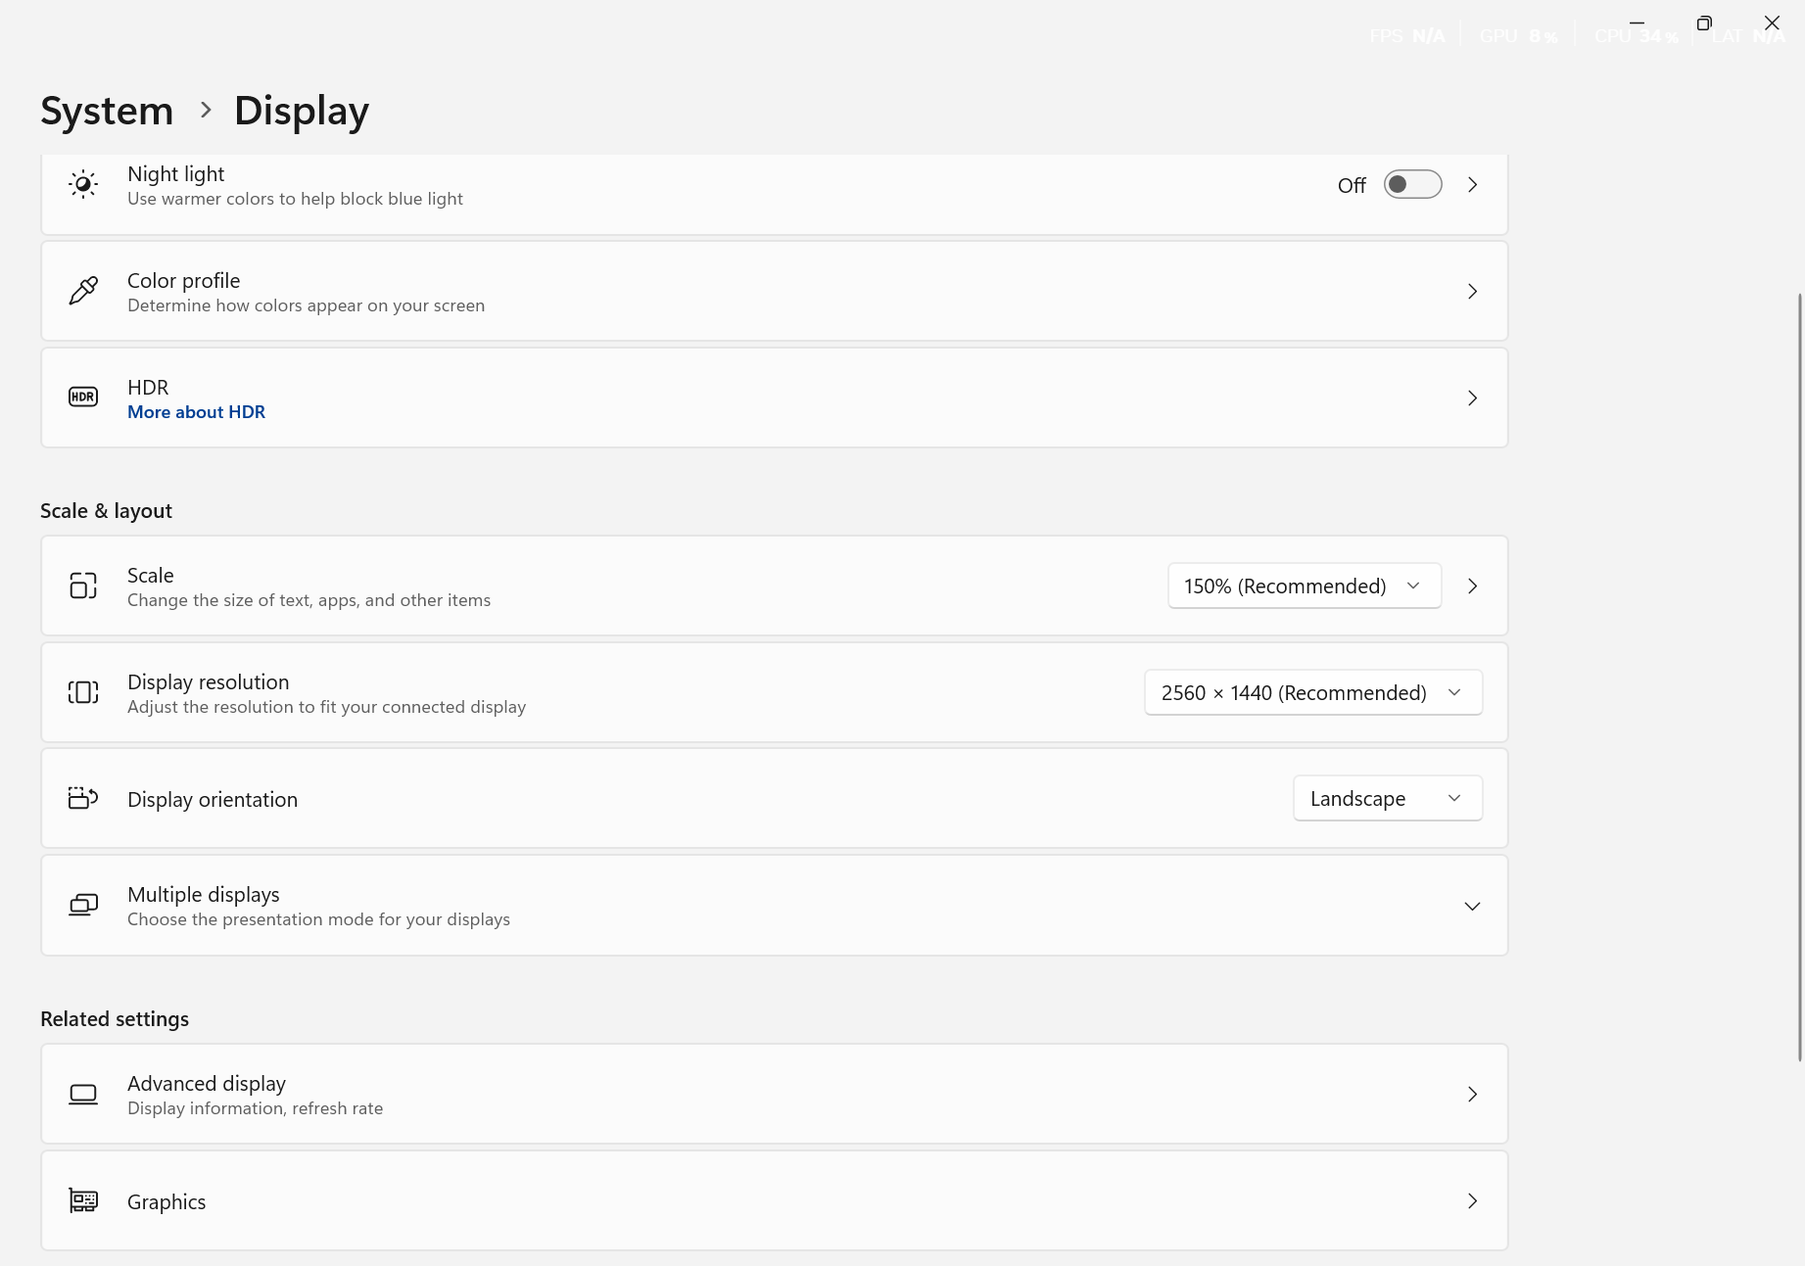Click the Display resolution icon
The image size is (1805, 1266).
[x=83, y=692]
